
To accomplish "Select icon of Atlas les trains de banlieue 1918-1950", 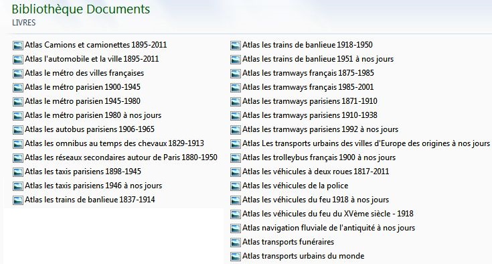I will coord(236,46).
